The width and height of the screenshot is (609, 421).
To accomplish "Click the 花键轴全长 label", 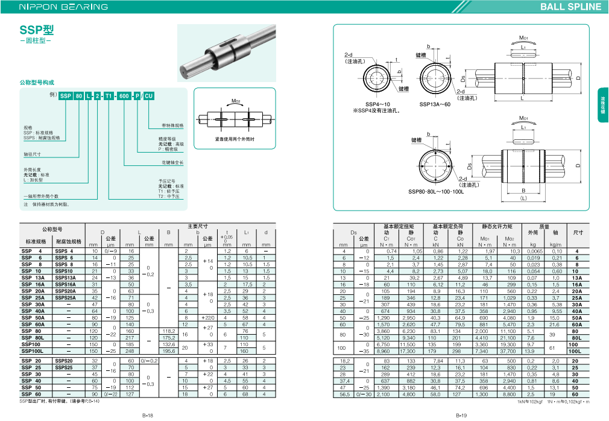I will click(173, 162).
